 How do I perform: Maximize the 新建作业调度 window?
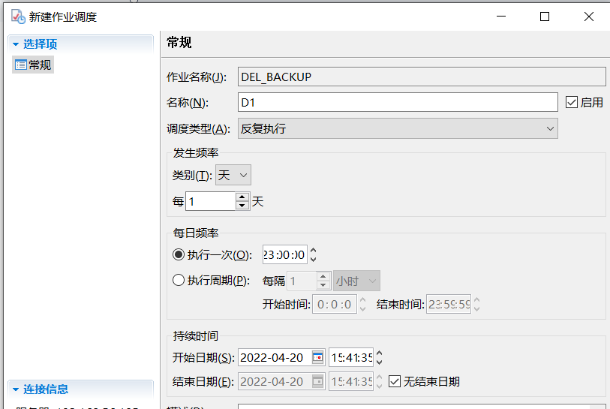pyautogui.click(x=545, y=17)
